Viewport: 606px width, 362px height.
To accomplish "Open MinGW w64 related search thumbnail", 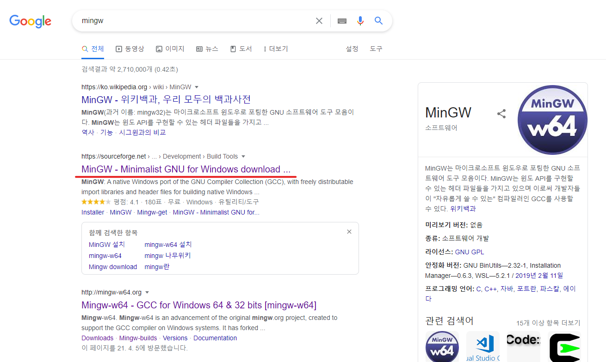I will 442,346.
